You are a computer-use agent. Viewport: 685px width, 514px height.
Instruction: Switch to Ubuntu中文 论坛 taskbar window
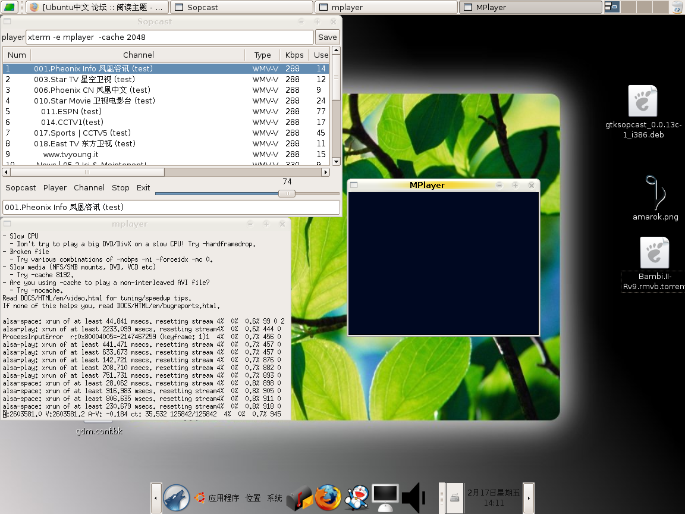tap(97, 7)
